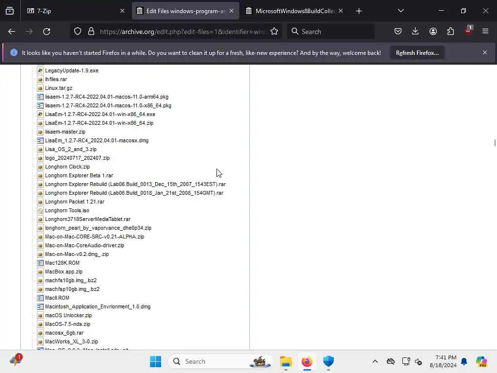Click the Firefox taskbar icon
This screenshot has height=373, width=497.
pos(307,361)
